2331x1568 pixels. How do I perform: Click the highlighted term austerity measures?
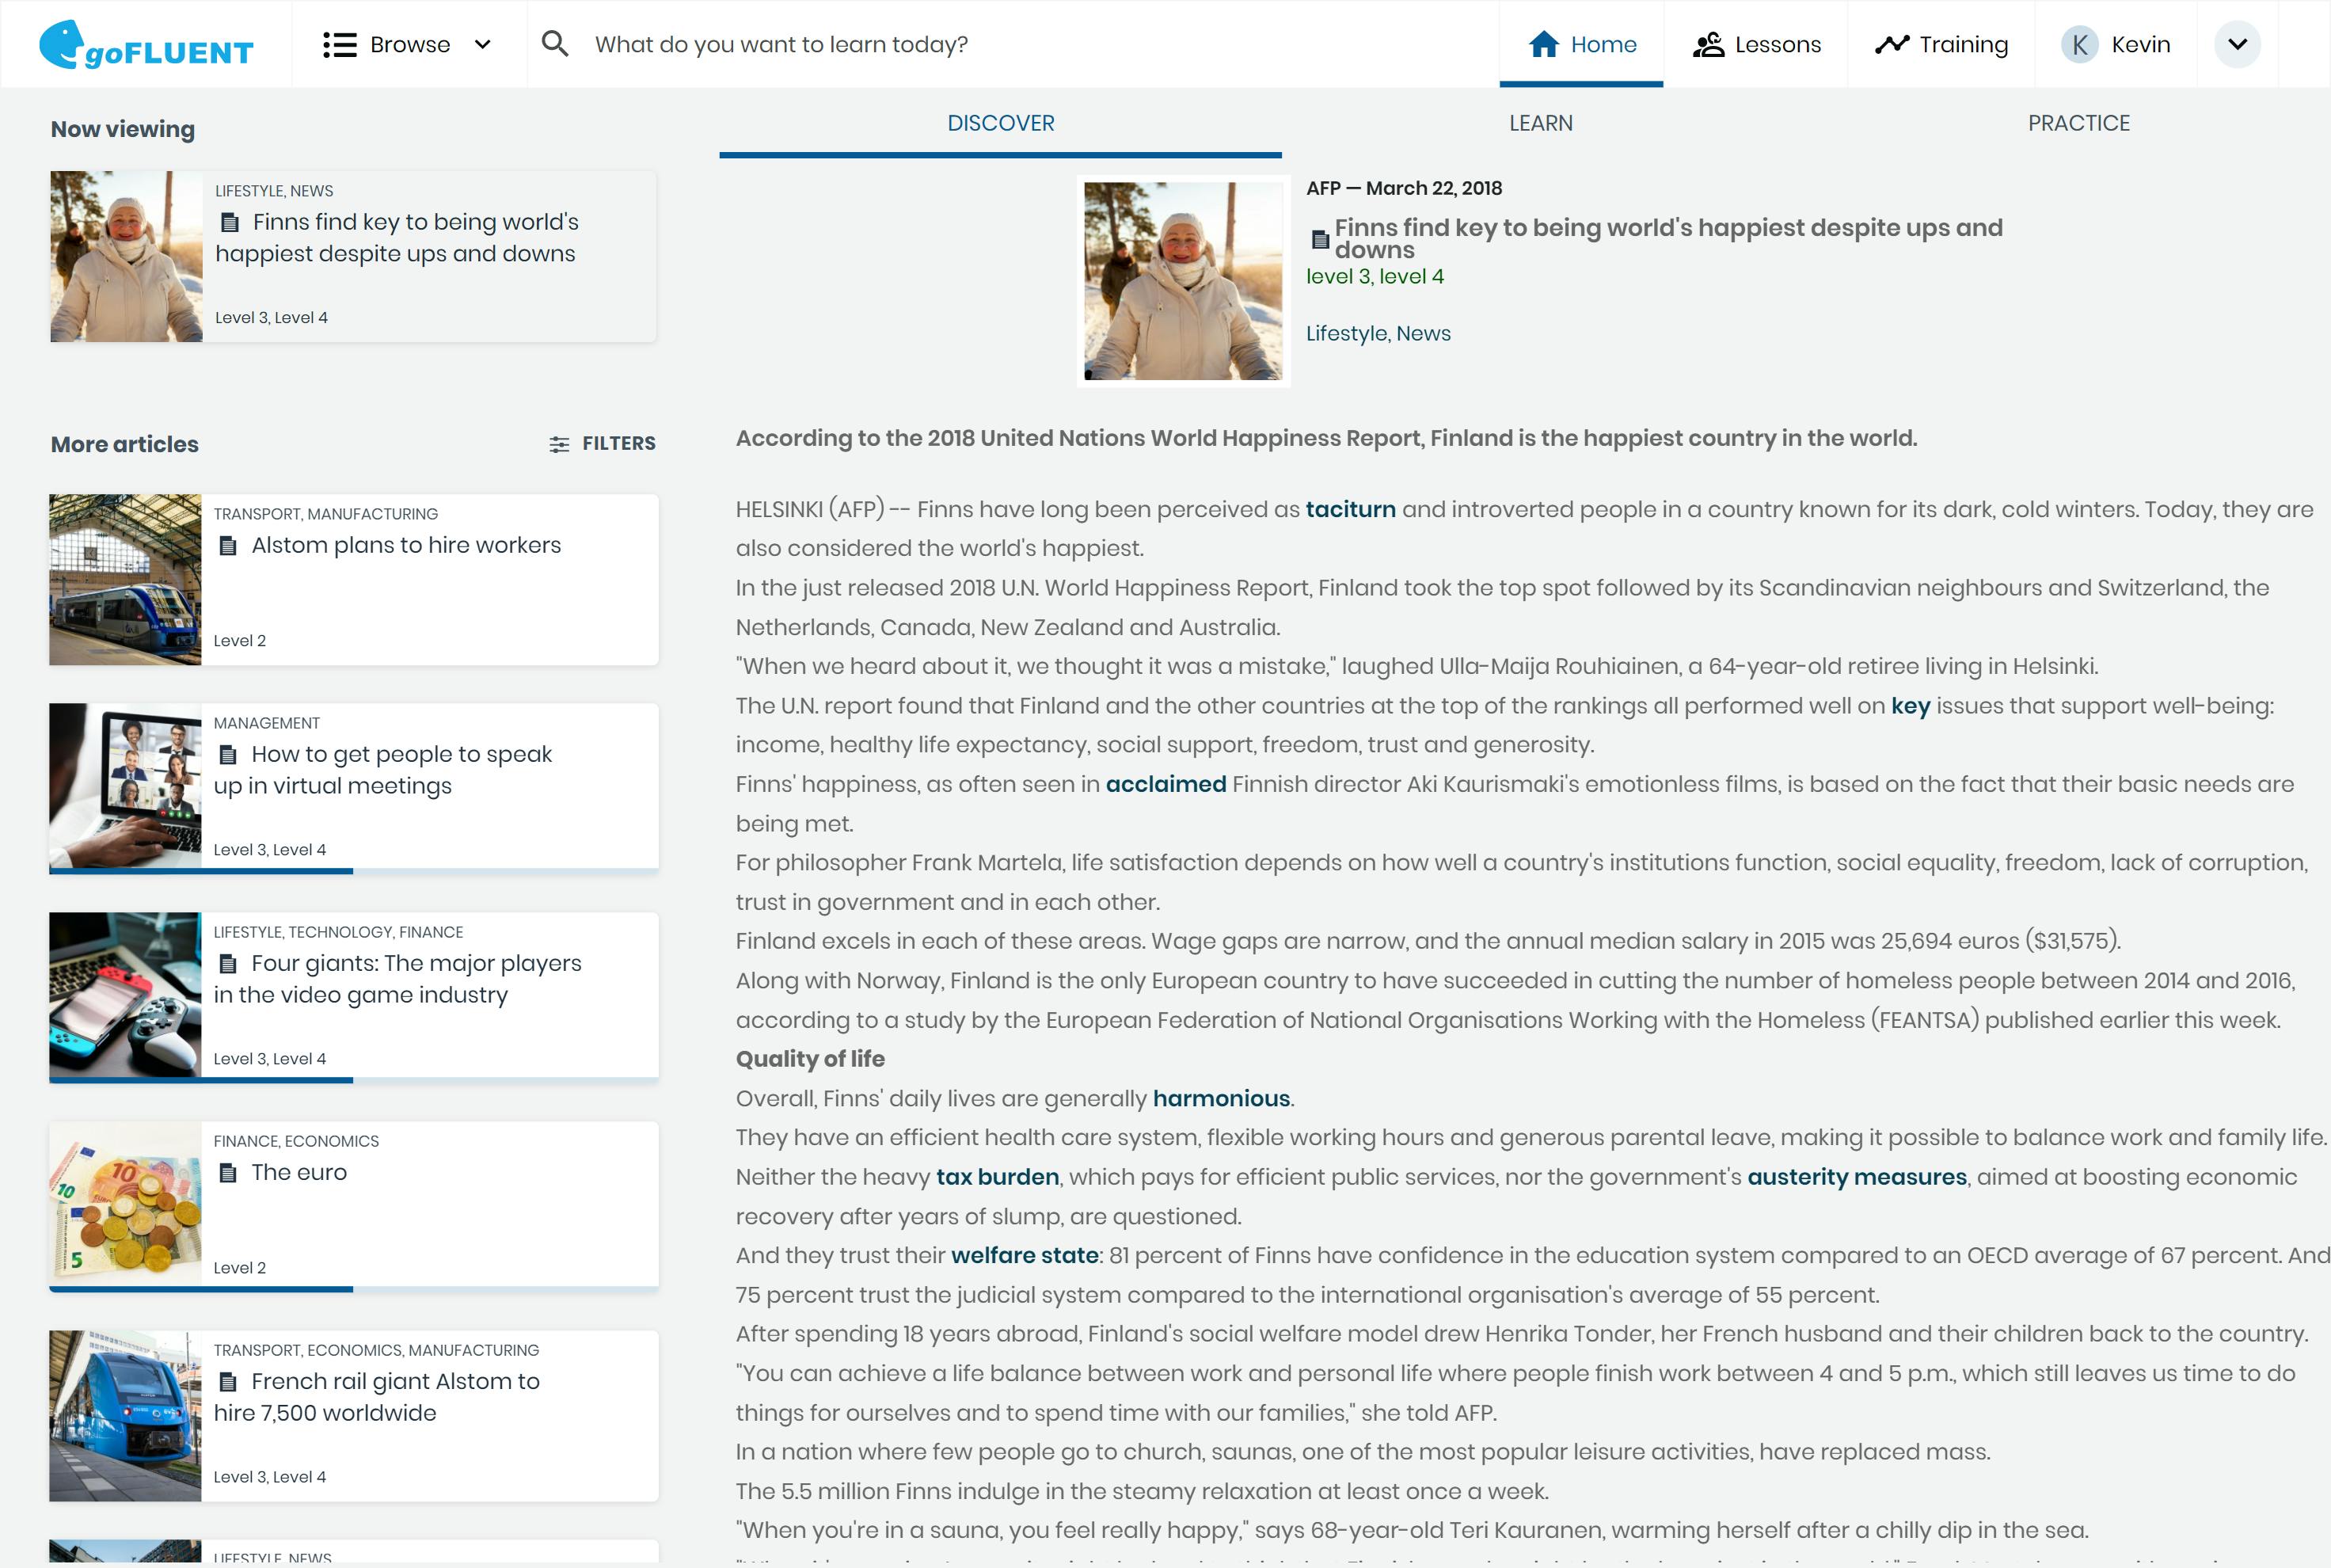click(1856, 1177)
